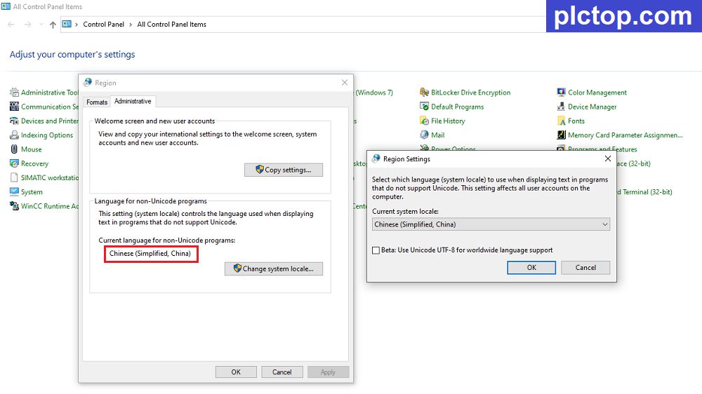Click the Indexing Options link text
Viewport: 702px width, 394px height.
click(47, 135)
